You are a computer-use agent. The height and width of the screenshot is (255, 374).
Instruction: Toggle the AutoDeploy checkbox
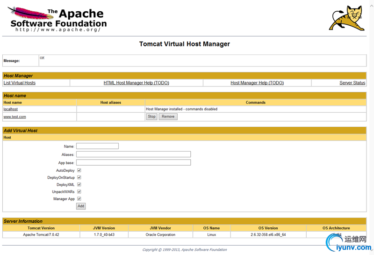pos(79,170)
